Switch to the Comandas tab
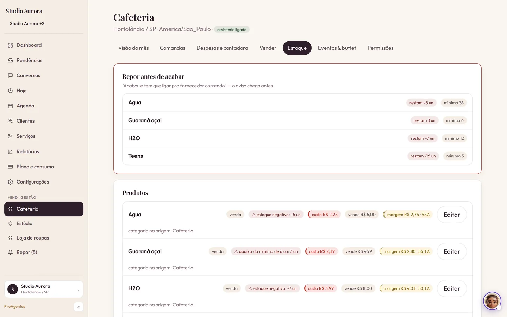507x317 pixels. pyautogui.click(x=173, y=48)
